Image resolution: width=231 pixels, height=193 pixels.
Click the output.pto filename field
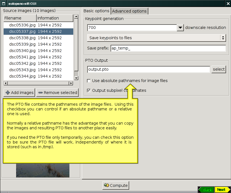click(149, 69)
